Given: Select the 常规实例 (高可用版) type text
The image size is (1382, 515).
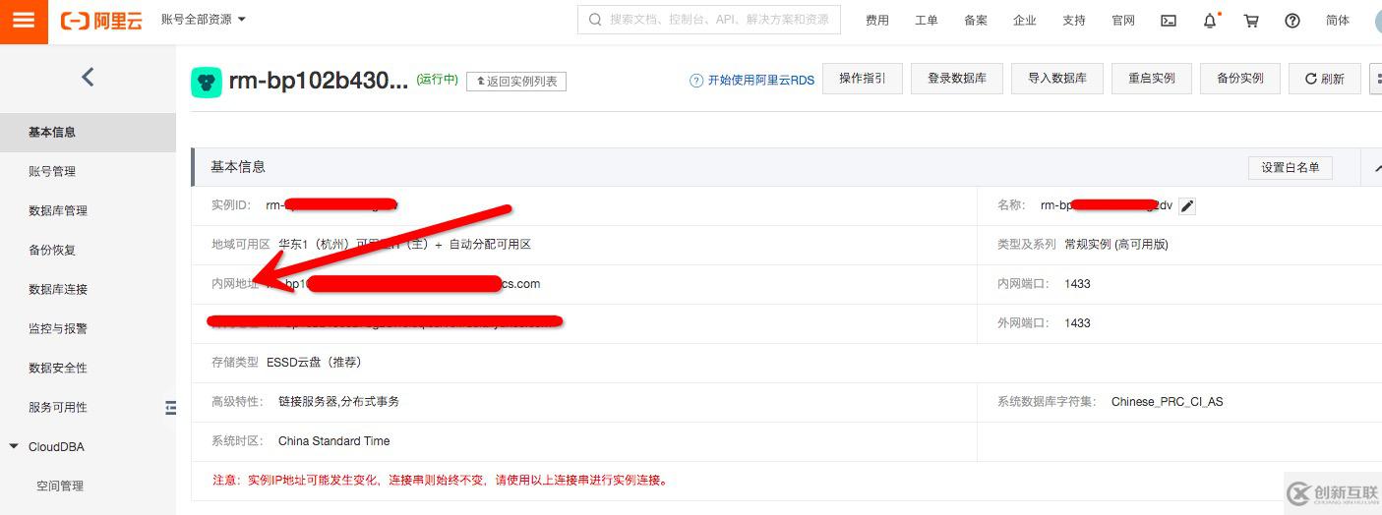Looking at the screenshot, I should [1116, 245].
